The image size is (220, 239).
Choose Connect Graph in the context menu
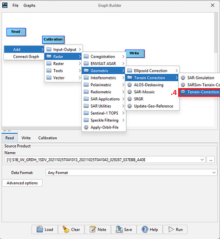[24, 57]
